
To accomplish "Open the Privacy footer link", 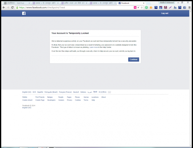I will tap(69, 100).
